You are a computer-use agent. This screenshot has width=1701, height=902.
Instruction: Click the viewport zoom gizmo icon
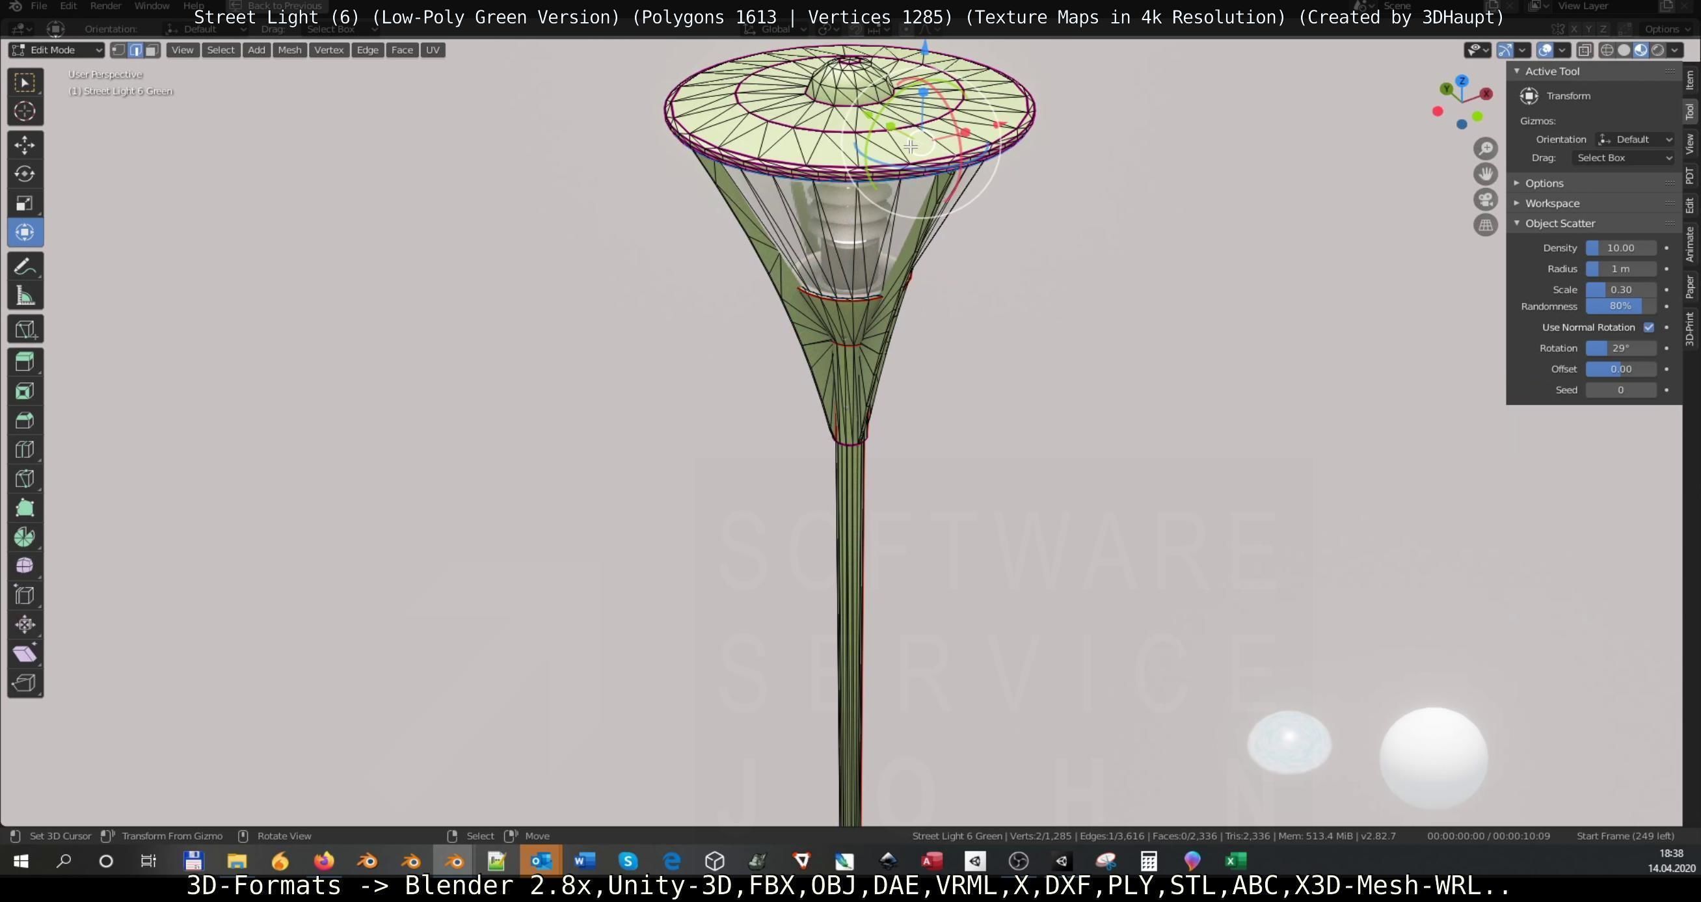pyautogui.click(x=1486, y=148)
